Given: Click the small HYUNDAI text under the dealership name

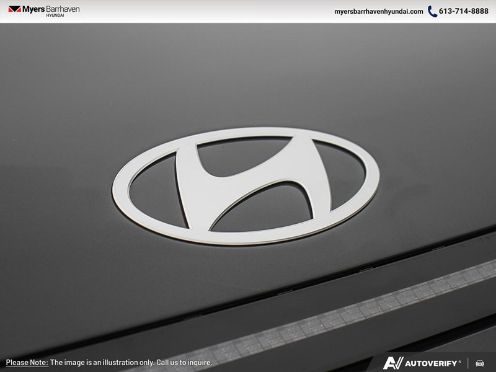Looking at the screenshot, I should [x=55, y=15].
